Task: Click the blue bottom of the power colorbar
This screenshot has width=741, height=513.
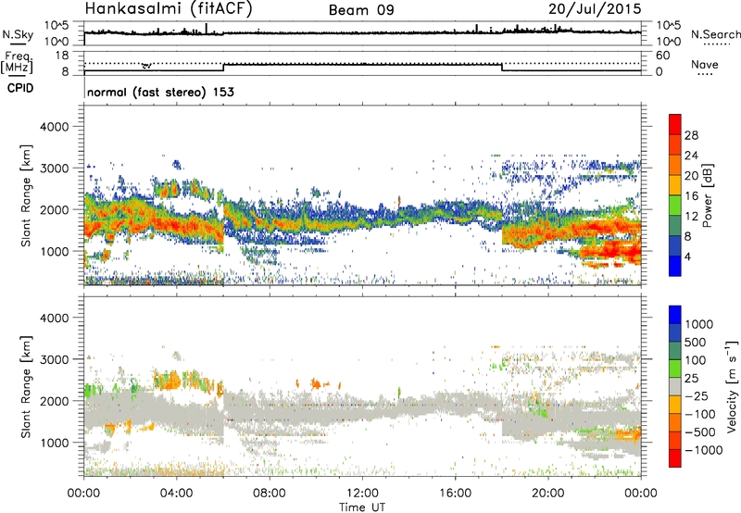Action: (675, 266)
